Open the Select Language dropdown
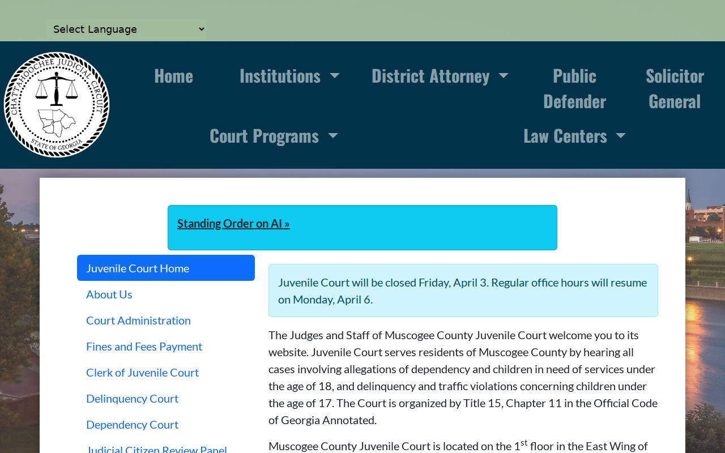Viewport: 725px width, 453px height. 127,29
